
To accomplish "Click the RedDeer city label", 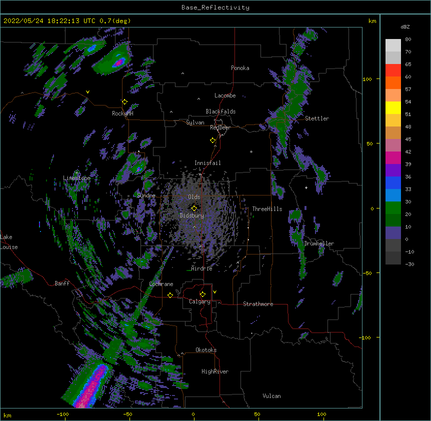I will pyautogui.click(x=220, y=127).
